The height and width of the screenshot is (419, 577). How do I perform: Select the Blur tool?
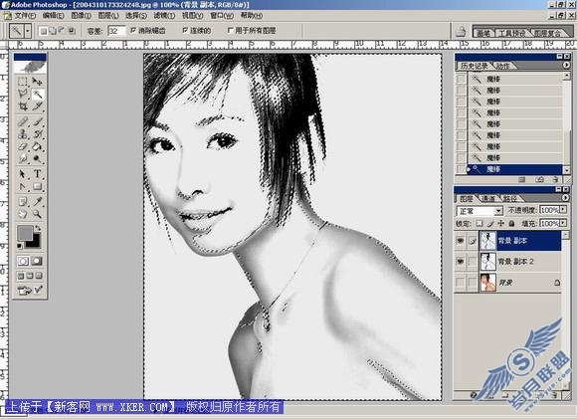(23, 158)
